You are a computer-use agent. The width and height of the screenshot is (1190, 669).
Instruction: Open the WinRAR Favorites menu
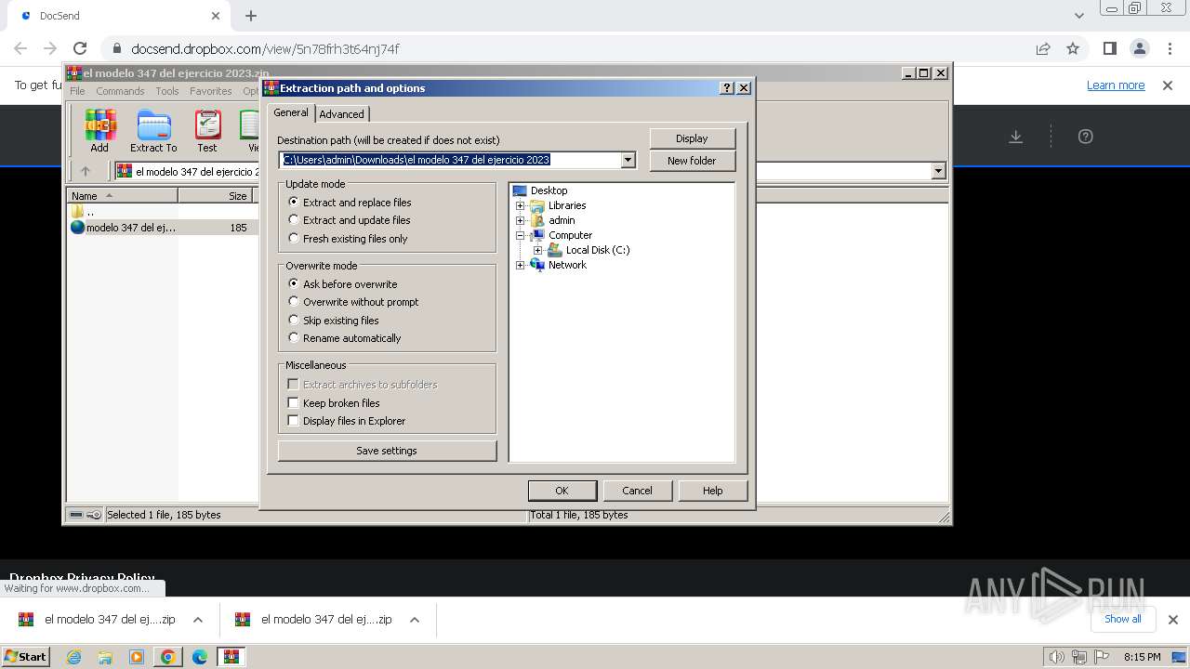pos(211,91)
